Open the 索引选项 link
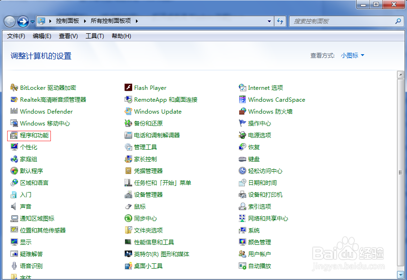The image size is (407, 280). pos(260,207)
